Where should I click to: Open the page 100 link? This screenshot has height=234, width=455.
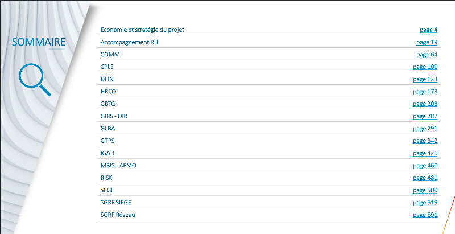pyautogui.click(x=425, y=67)
